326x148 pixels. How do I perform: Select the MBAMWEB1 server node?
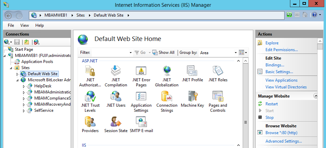(43, 55)
